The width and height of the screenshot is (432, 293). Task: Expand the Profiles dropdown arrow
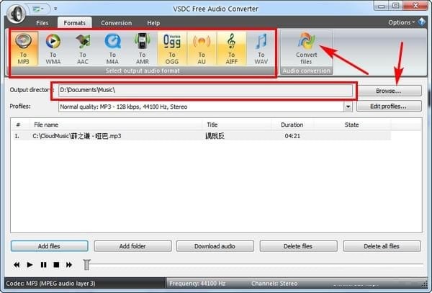[348, 107]
